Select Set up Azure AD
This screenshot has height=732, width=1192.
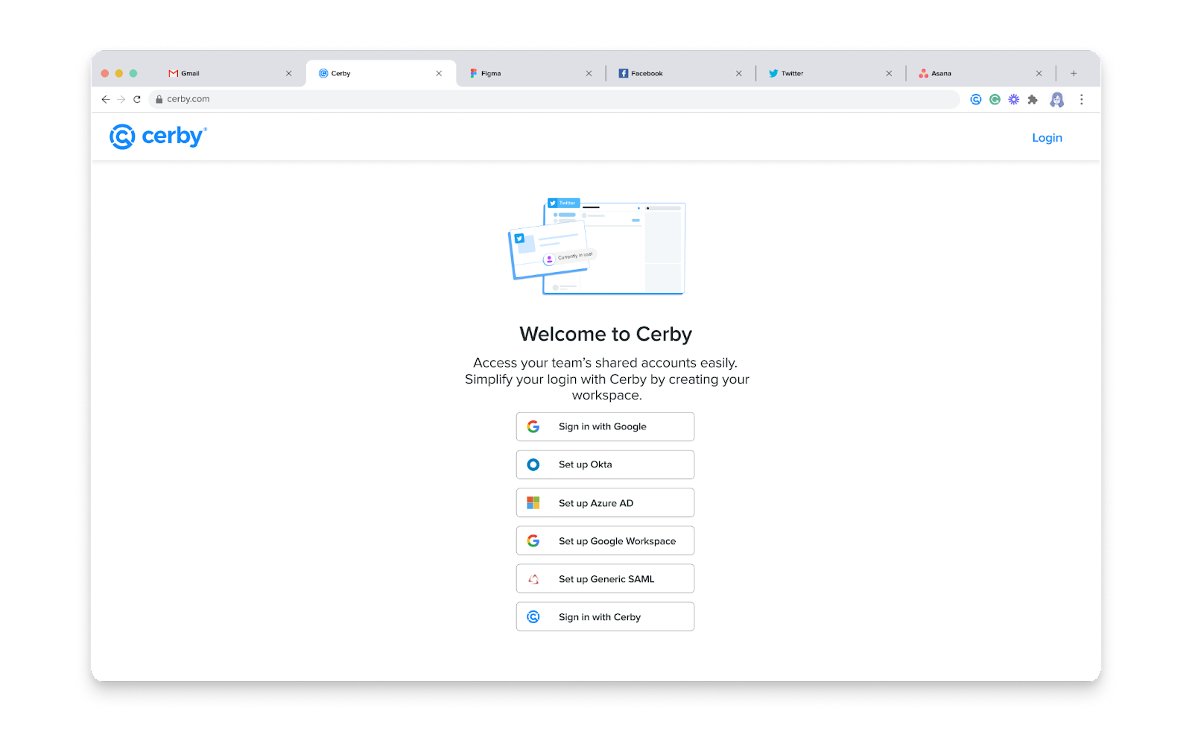click(605, 503)
